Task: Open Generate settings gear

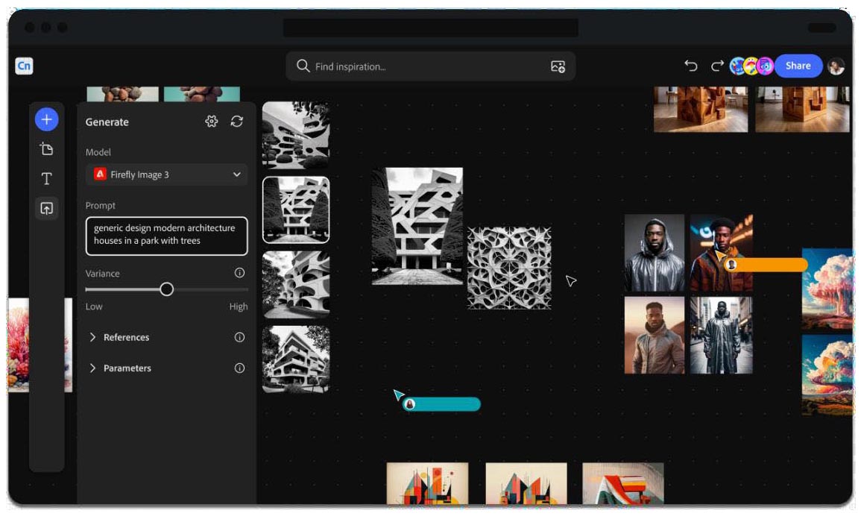Action: coord(212,122)
